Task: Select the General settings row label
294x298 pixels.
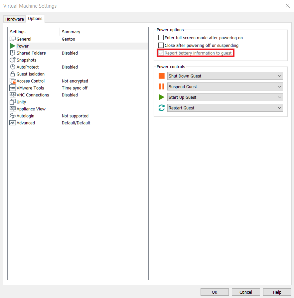Action: [x=24, y=39]
